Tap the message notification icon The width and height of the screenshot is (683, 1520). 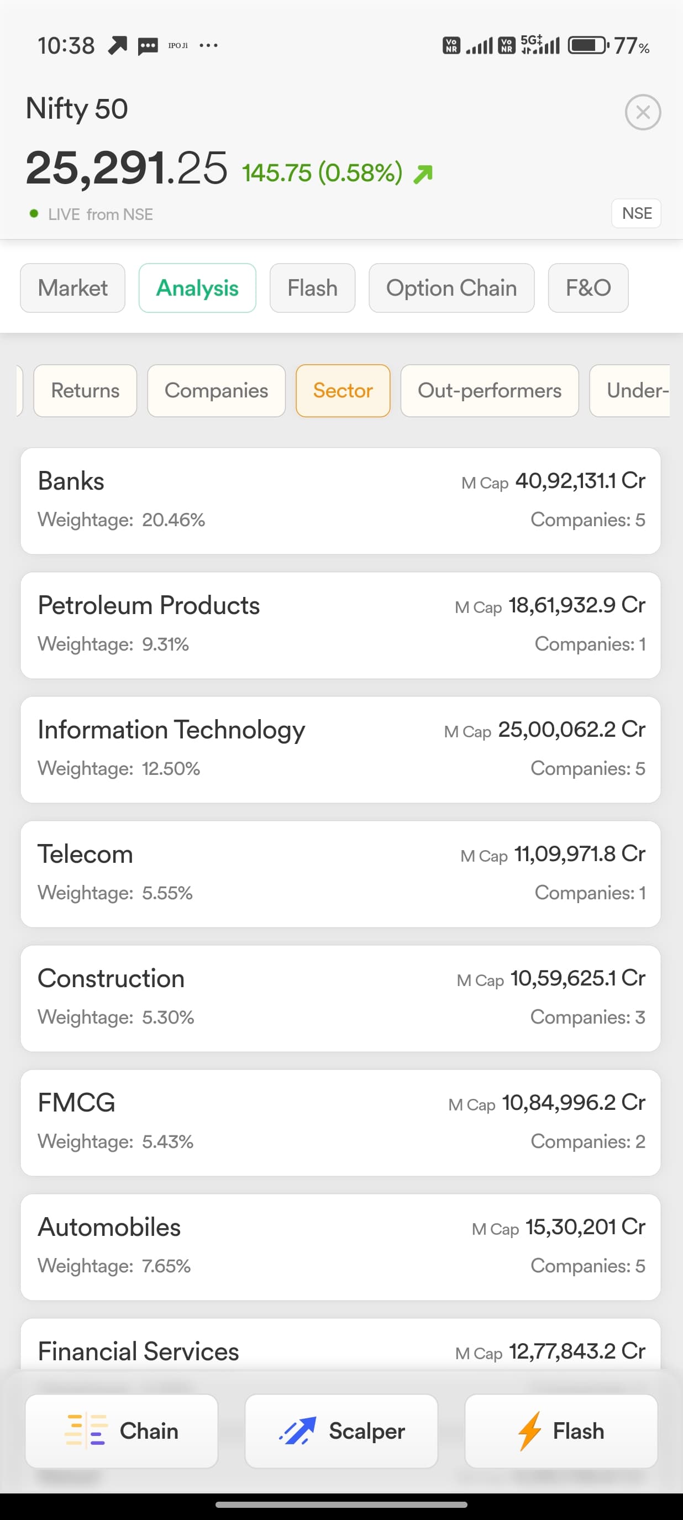coord(148,45)
